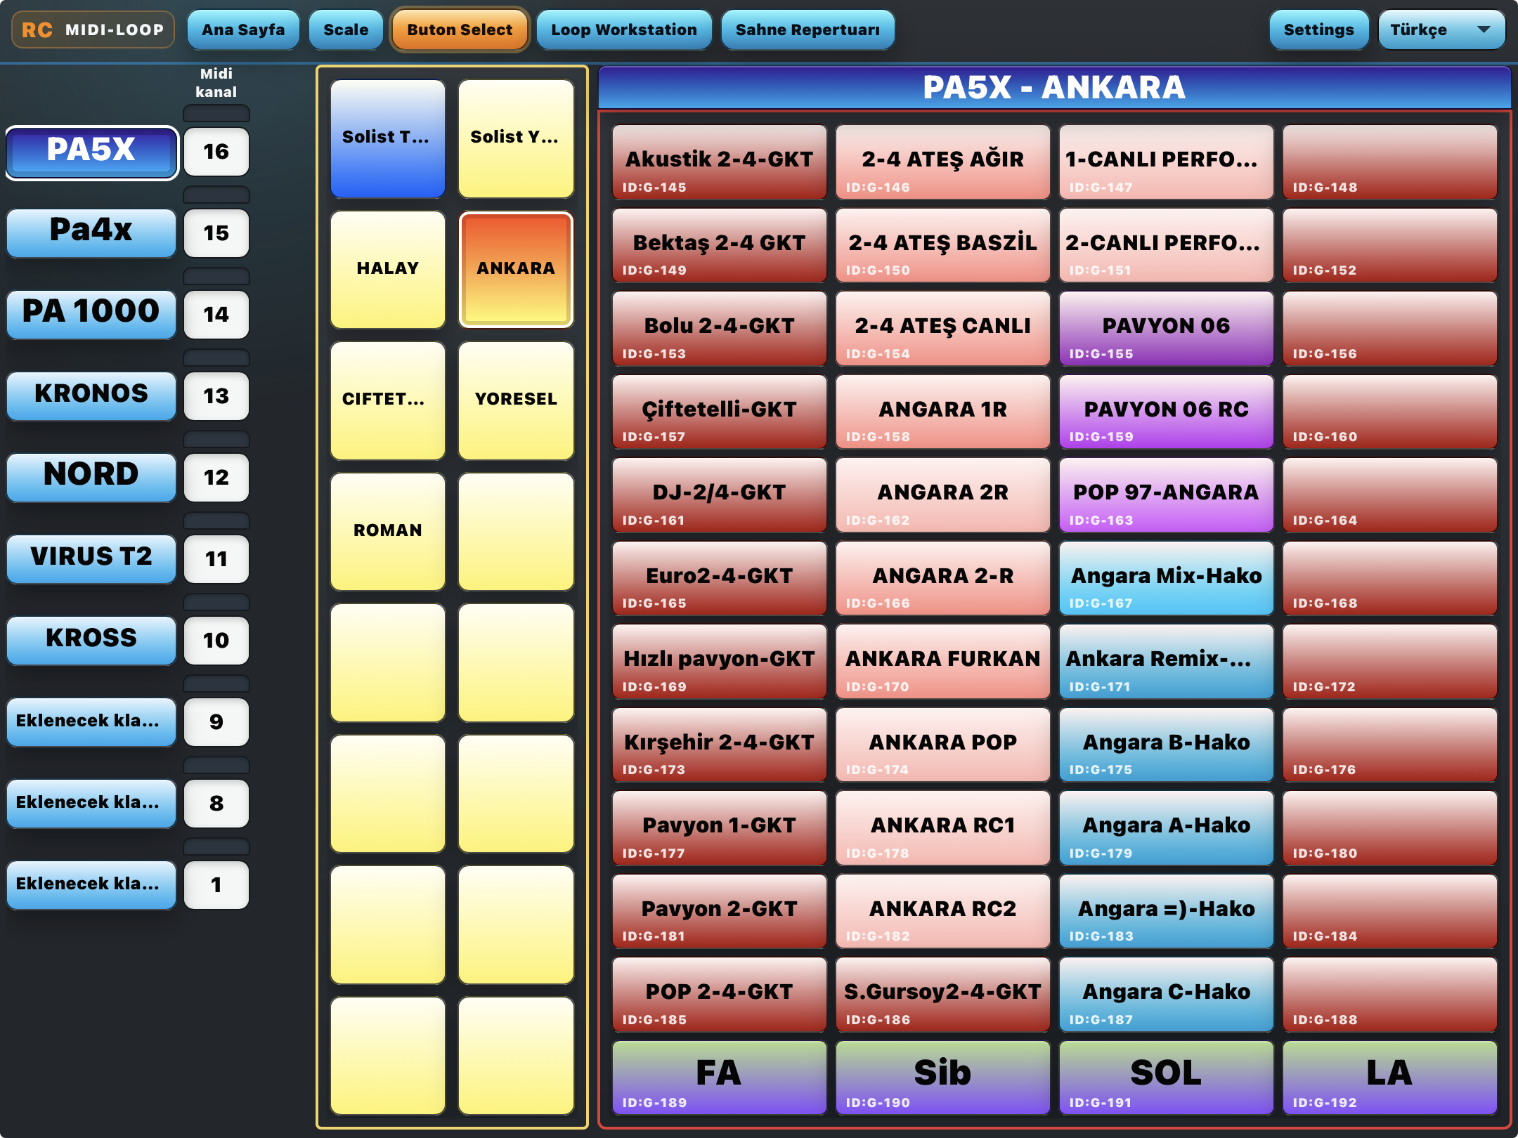Select the VIRUS T2 keyboard

(x=91, y=558)
